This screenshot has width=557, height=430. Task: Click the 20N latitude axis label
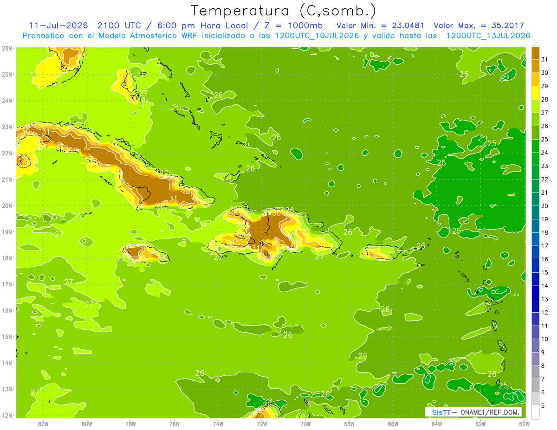click(x=6, y=205)
